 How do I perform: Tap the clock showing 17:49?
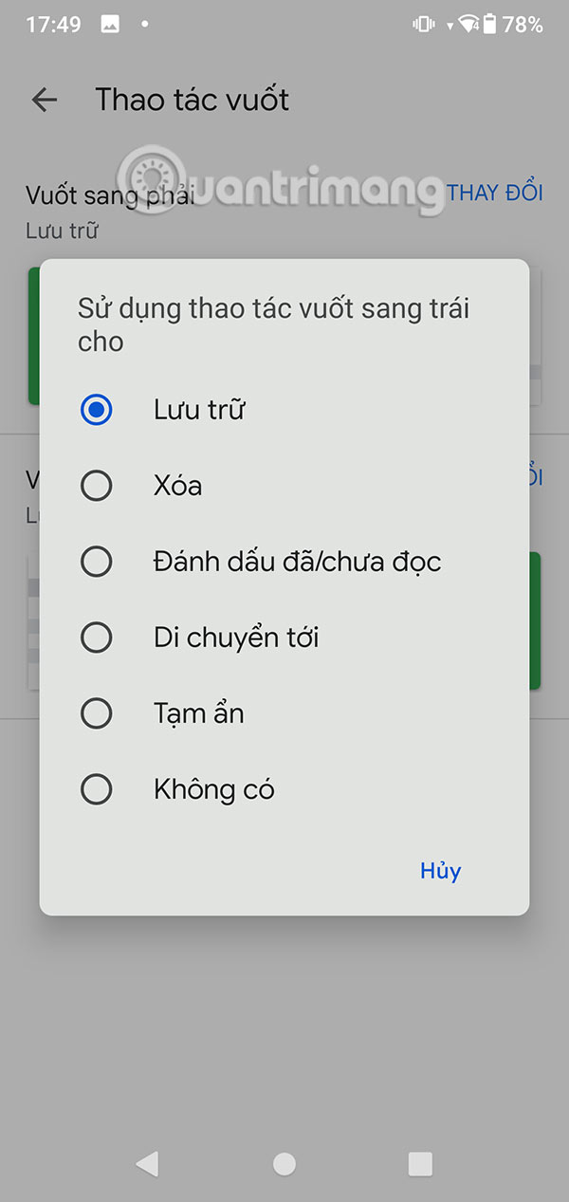point(54,26)
